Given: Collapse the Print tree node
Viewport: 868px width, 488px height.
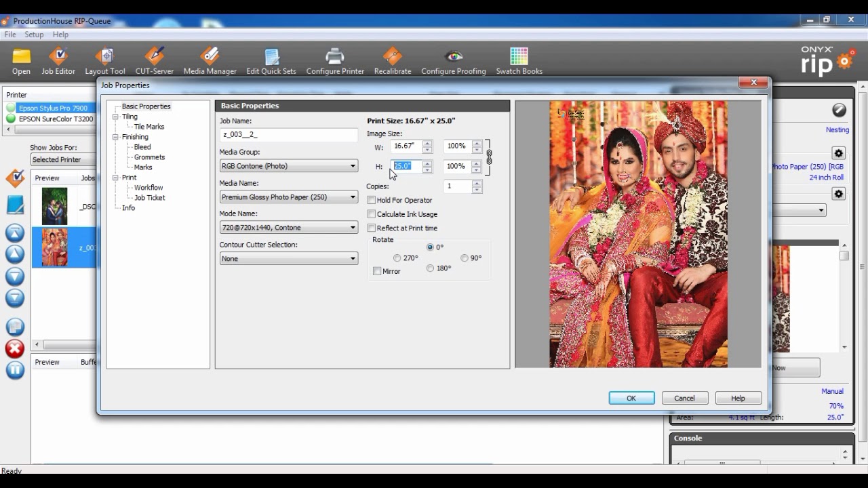Looking at the screenshot, I should 116,178.
